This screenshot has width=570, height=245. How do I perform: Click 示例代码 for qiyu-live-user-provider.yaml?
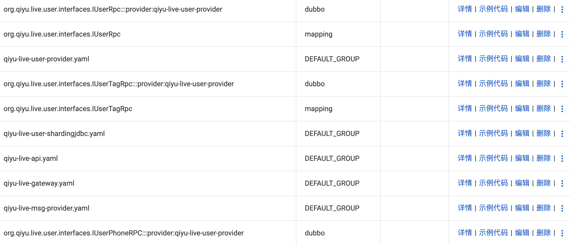point(493,59)
